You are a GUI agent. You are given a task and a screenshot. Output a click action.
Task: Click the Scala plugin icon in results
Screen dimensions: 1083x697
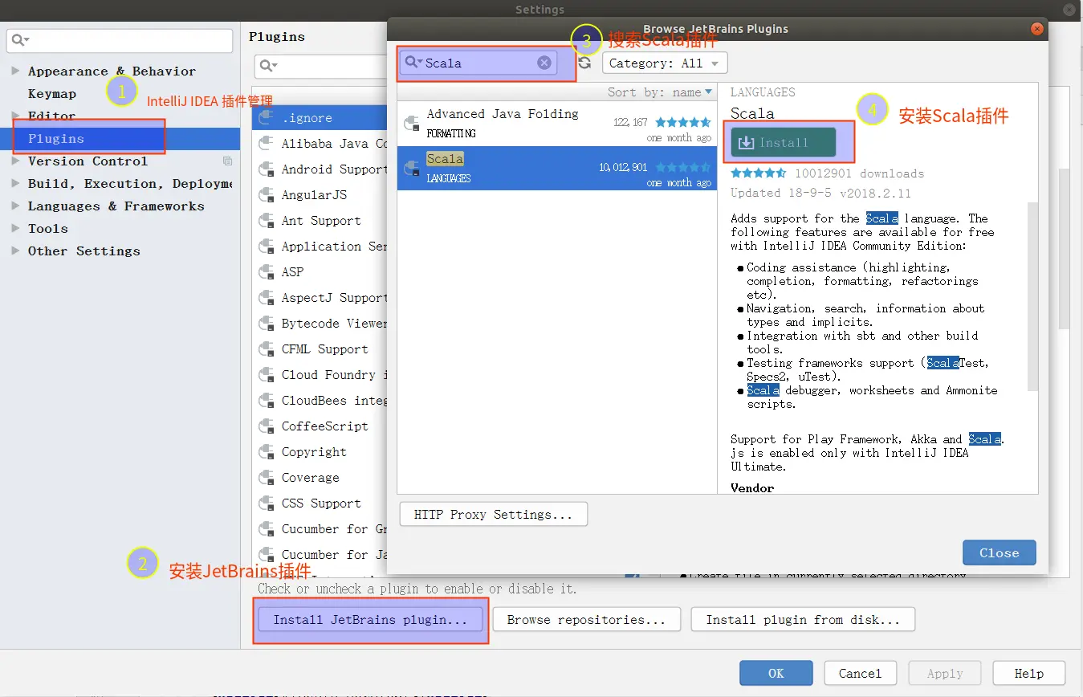(412, 169)
